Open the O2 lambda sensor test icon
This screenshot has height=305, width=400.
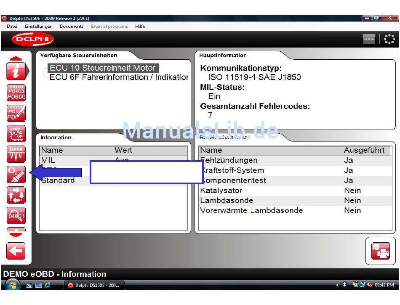[x=16, y=175]
